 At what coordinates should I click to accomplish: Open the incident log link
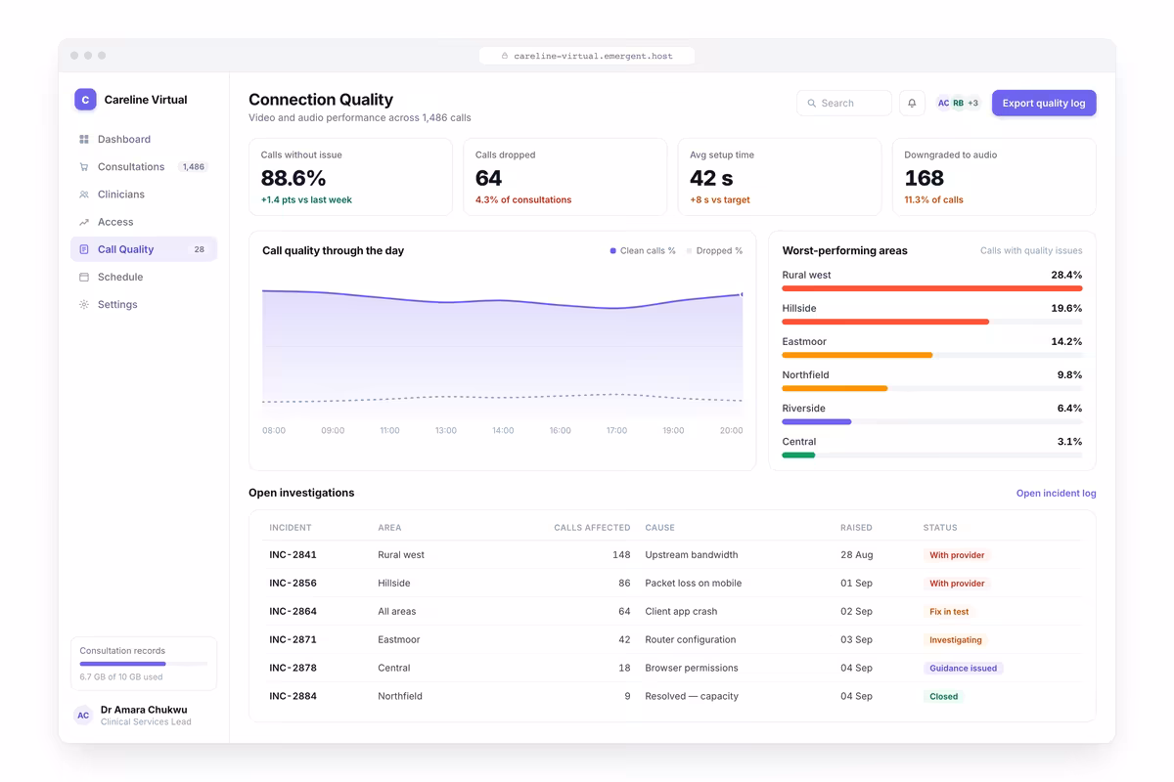point(1056,493)
